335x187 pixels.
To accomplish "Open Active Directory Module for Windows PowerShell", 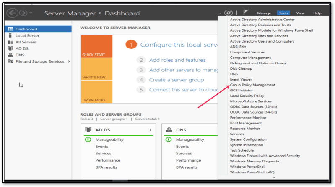I will click(271, 30).
